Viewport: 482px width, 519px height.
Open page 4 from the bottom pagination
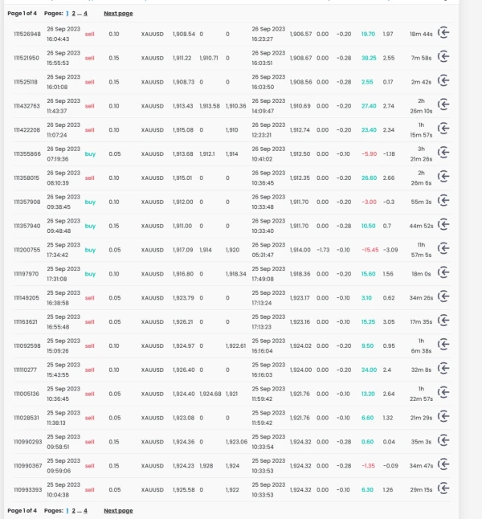click(85, 510)
